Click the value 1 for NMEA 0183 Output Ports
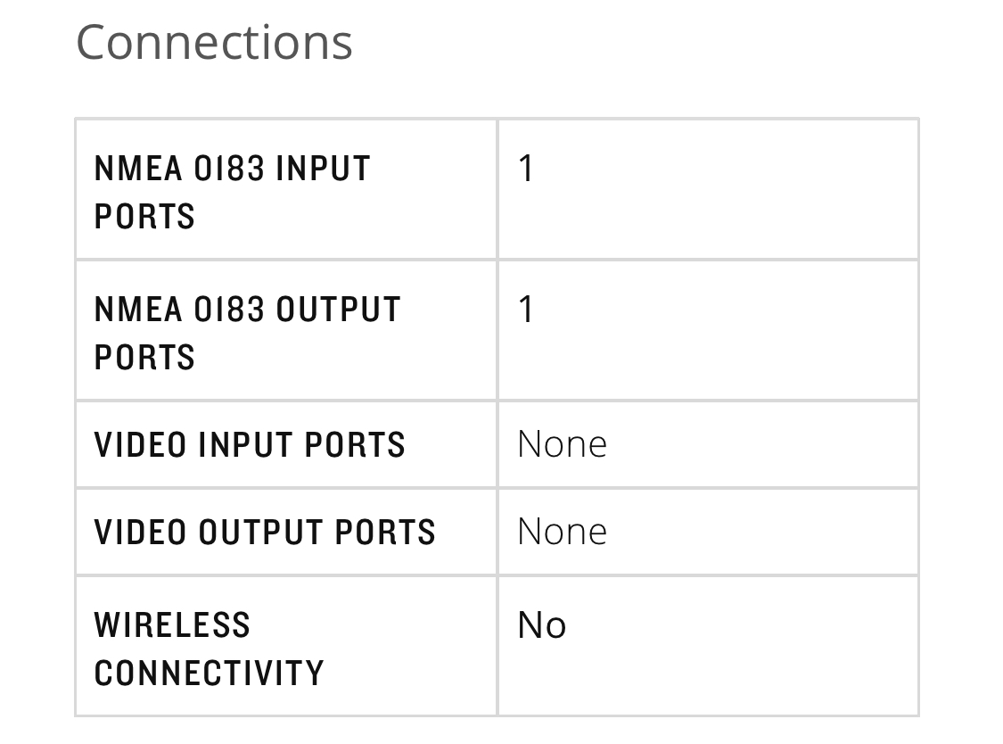The width and height of the screenshot is (1003, 744). [x=526, y=310]
